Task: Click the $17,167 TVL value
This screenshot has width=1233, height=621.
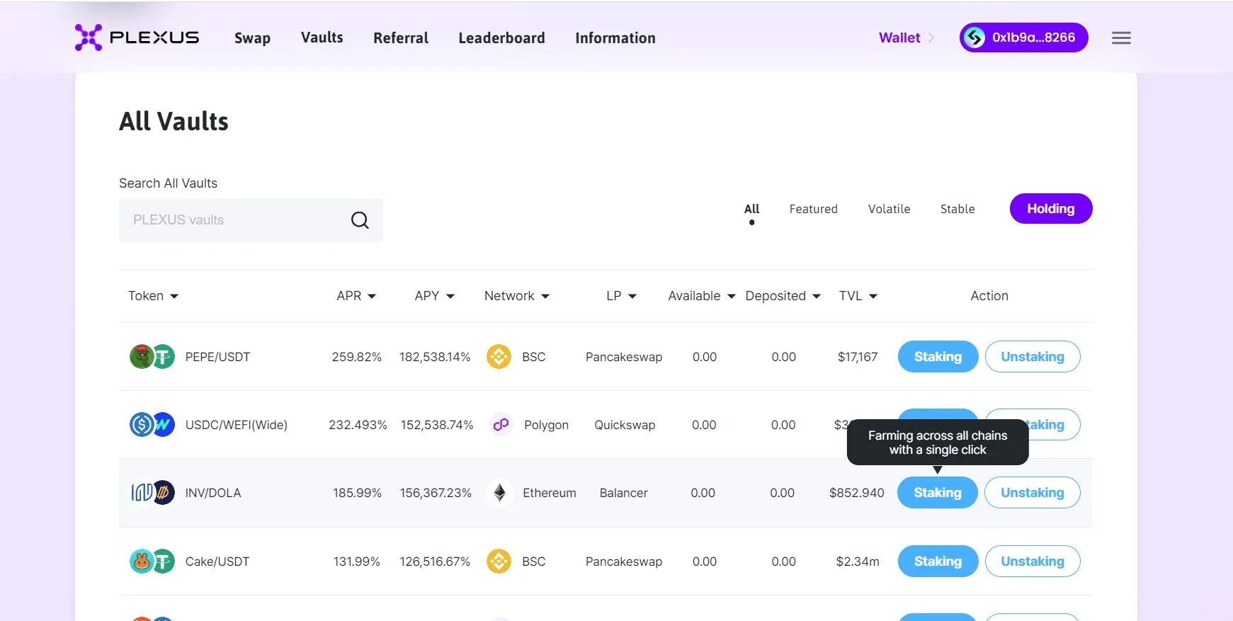Action: click(x=858, y=357)
